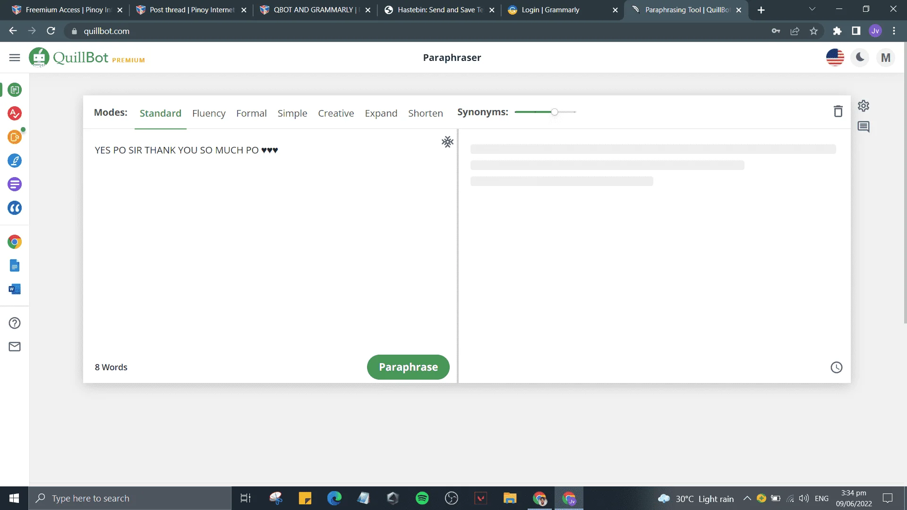Click inside the input text area

click(270, 241)
